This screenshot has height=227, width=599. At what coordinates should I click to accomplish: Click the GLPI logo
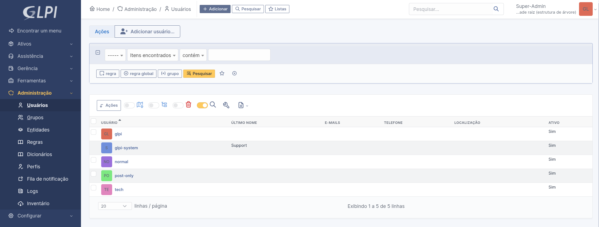coord(40,13)
